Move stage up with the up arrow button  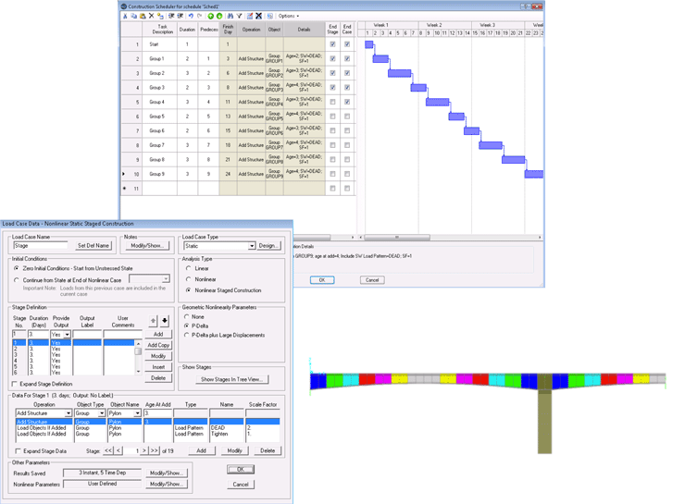click(x=154, y=321)
